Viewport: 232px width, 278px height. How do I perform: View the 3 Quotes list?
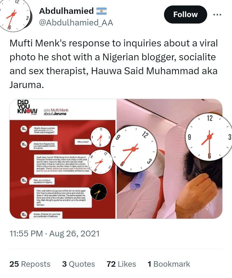pos(78,264)
